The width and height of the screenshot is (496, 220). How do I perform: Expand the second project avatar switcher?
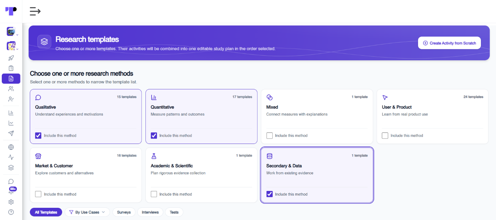click(x=12, y=46)
